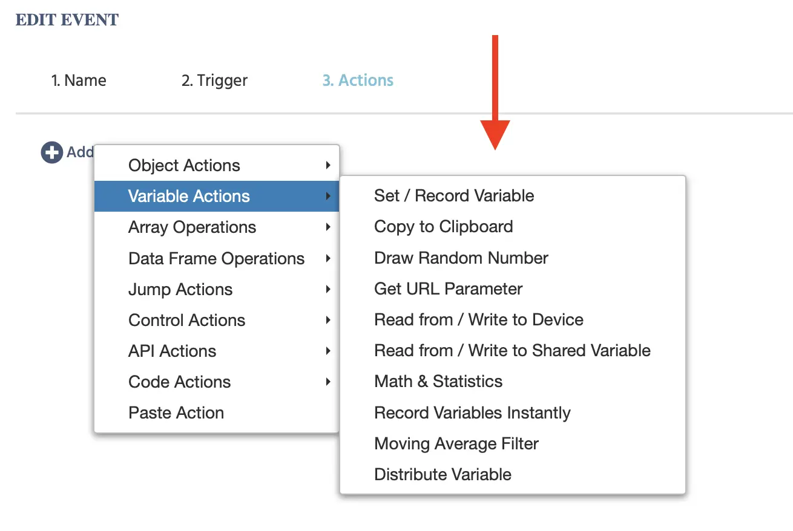The height and width of the screenshot is (531, 793).
Task: Expand the Array Operations submenu
Action: pos(192,227)
